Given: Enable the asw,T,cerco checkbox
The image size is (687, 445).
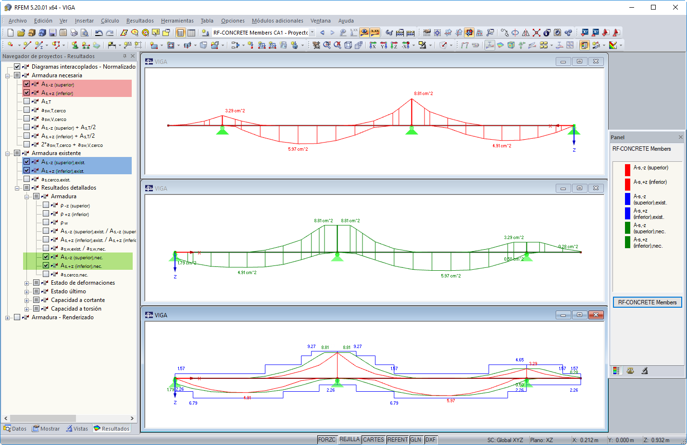Looking at the screenshot, I should pos(26,109).
